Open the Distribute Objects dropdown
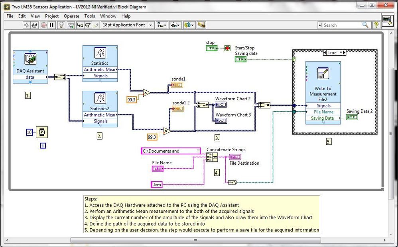Screen dimensions: 398x247 pyautogui.click(x=175, y=25)
